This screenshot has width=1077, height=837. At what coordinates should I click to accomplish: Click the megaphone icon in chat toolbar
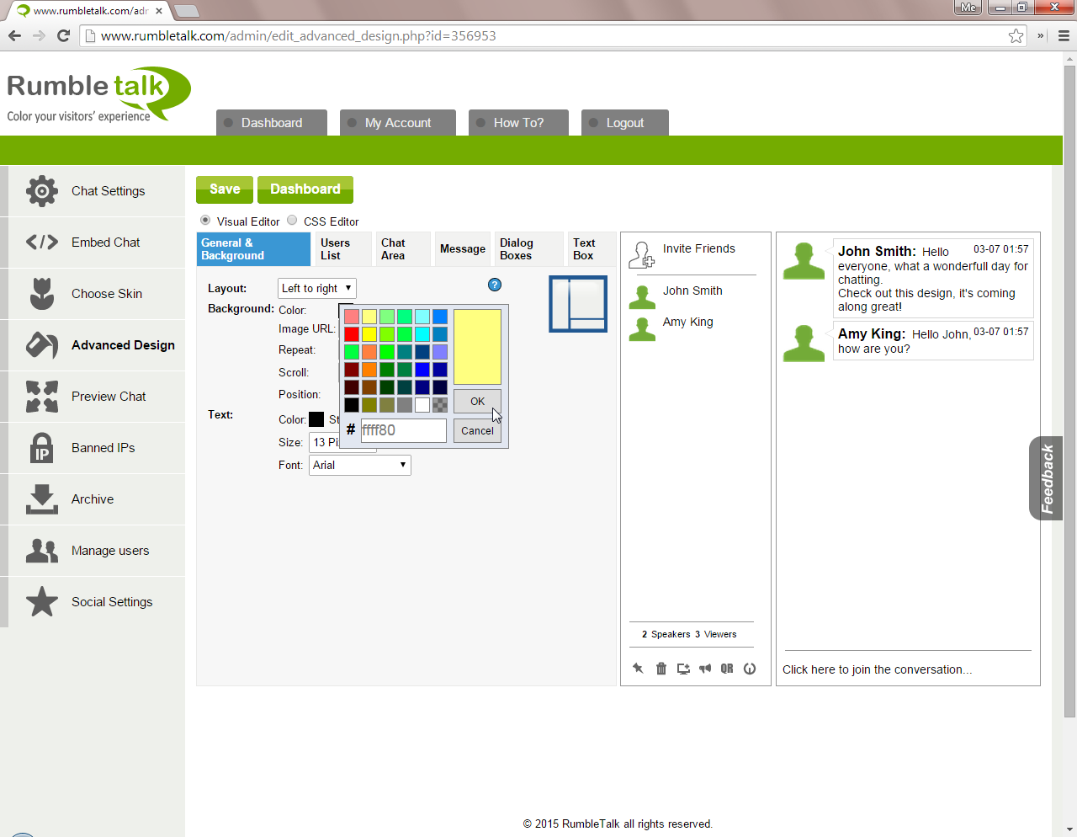pos(705,669)
